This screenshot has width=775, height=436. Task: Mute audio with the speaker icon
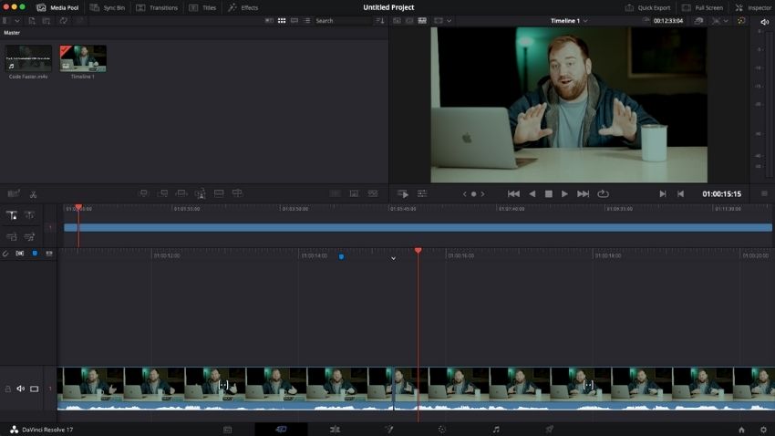[764, 21]
